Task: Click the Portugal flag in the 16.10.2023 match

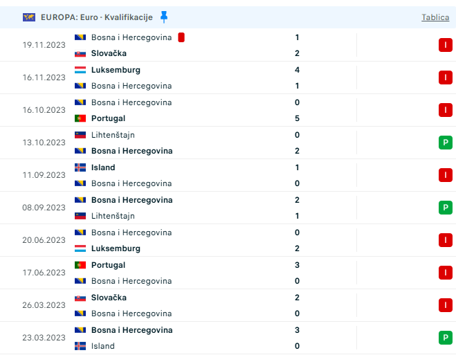Action: pyautogui.click(x=80, y=118)
